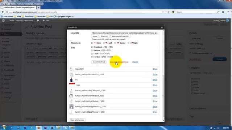Open the Mine bookmarks folder
This screenshot has width=232, height=130.
point(17,17)
